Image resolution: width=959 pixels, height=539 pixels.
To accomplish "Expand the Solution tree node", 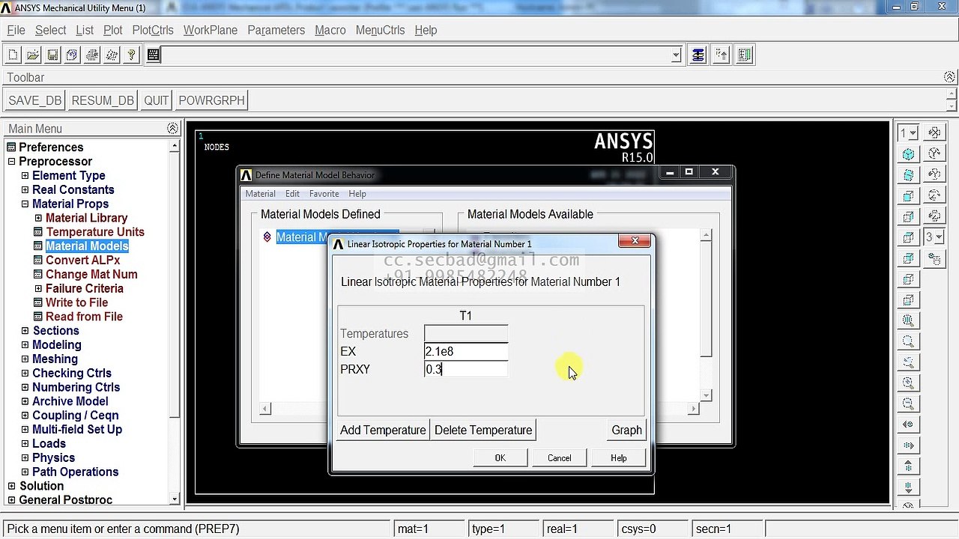I will [11, 486].
